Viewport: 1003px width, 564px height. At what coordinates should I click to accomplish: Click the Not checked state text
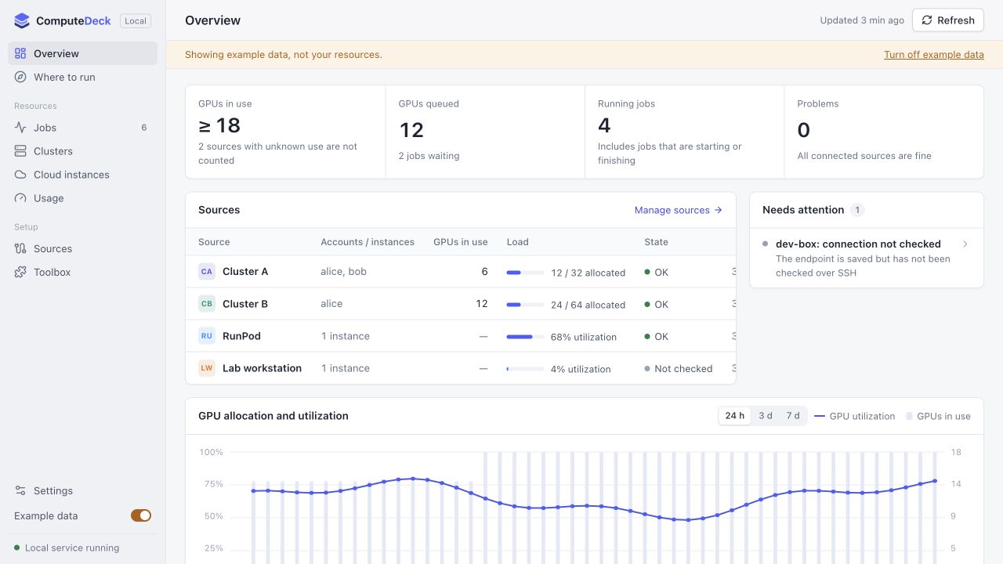pos(683,369)
